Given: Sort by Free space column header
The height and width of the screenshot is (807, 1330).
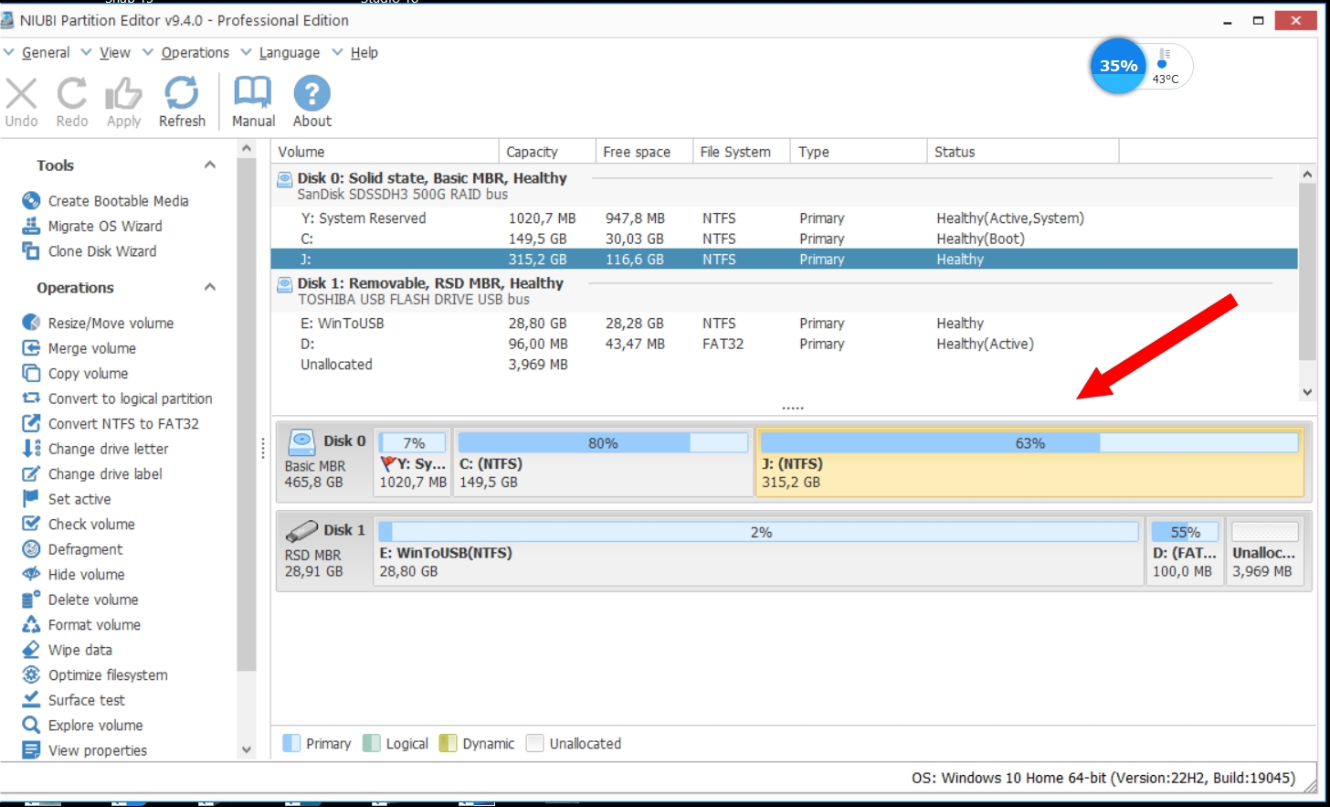Looking at the screenshot, I should 644,152.
